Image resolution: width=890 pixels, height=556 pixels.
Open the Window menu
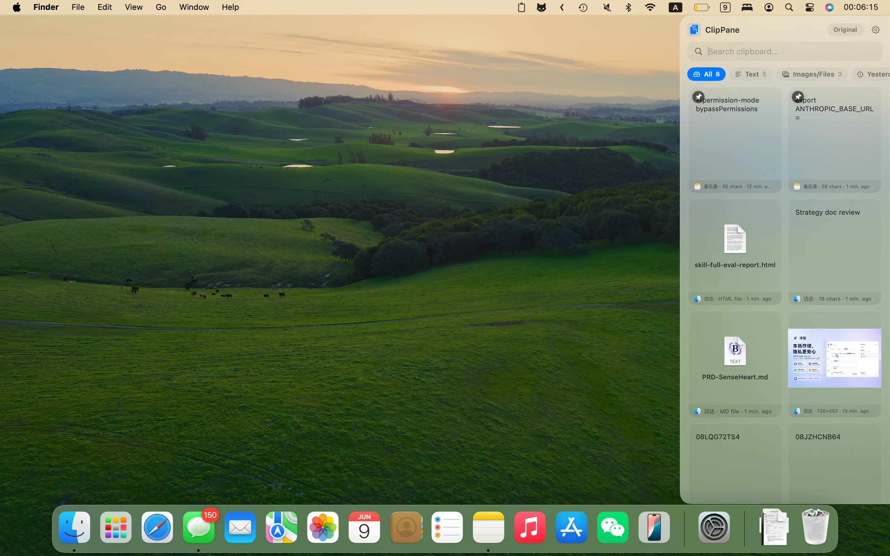(x=194, y=7)
